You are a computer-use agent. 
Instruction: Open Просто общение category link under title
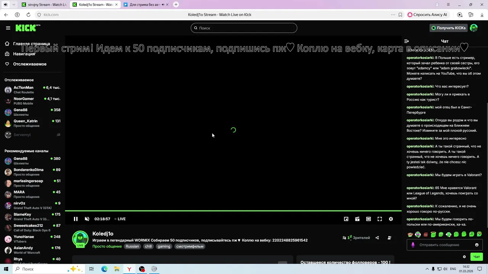[x=107, y=246]
